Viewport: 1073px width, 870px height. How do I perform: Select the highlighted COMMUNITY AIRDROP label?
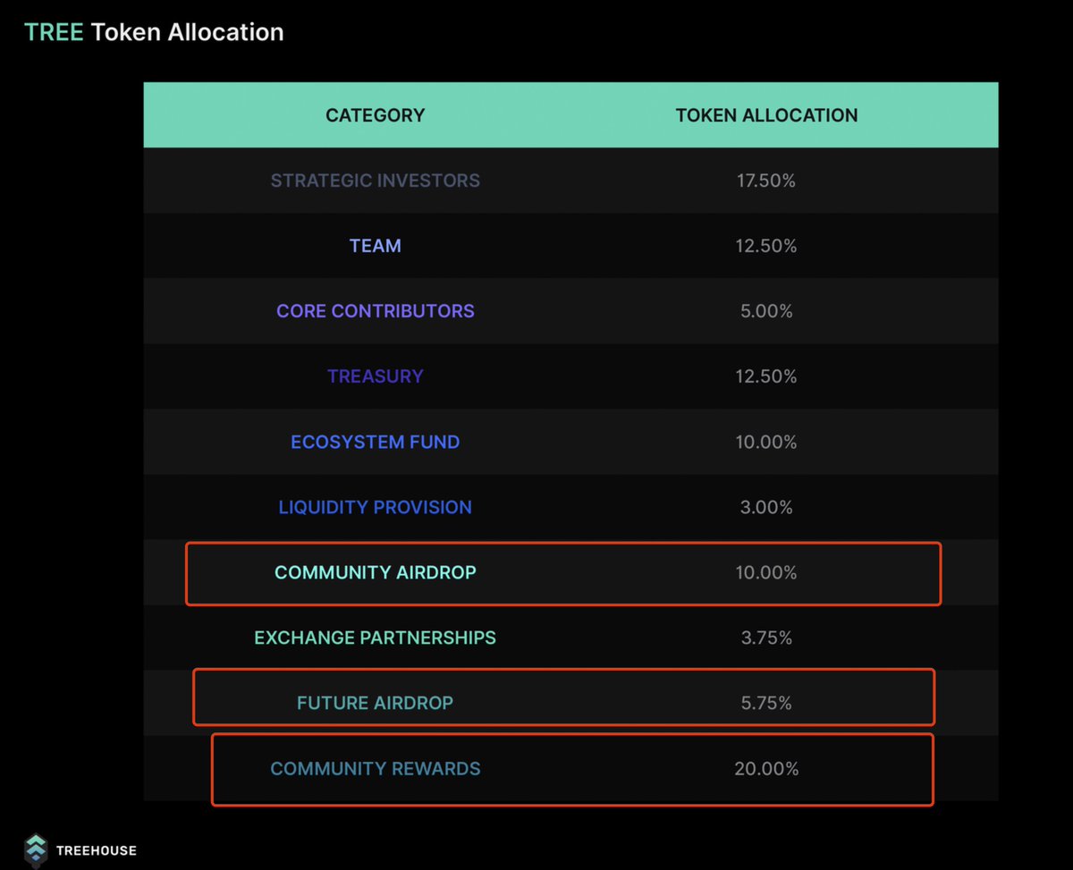375,572
